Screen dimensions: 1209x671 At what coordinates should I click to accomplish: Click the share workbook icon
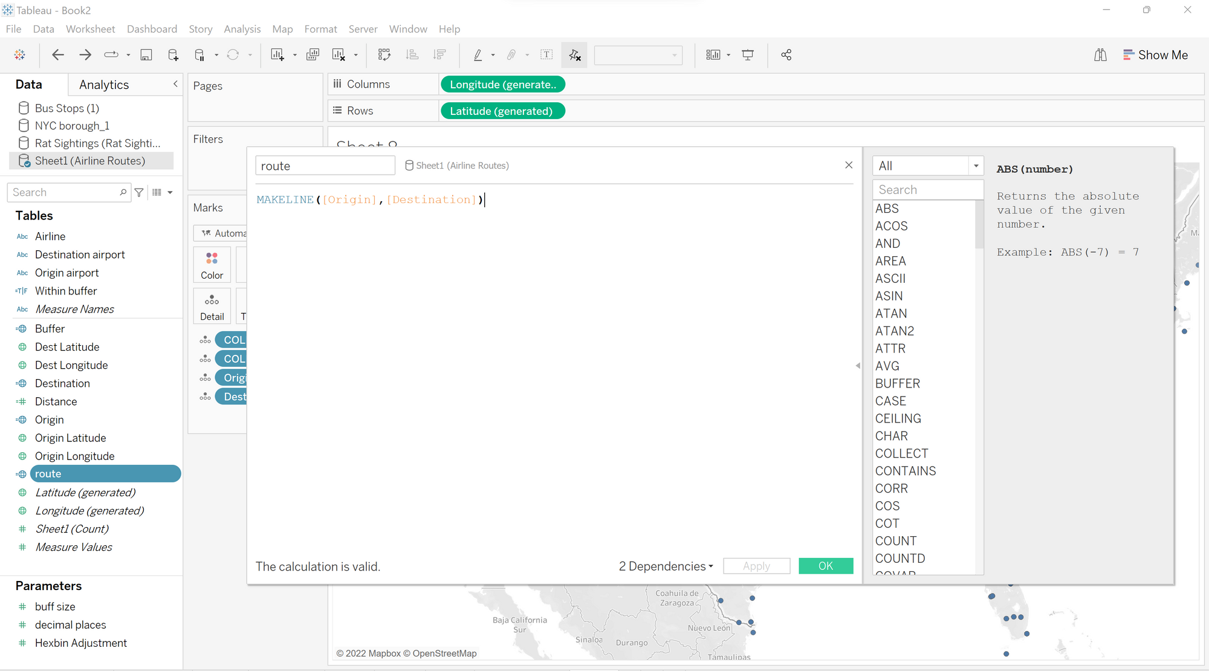(x=786, y=55)
